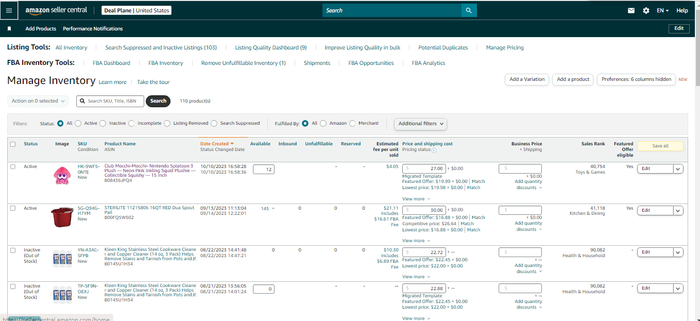Screen dimensions: 700x321
Task: Select Listing Removed status radio
Action: (167, 124)
